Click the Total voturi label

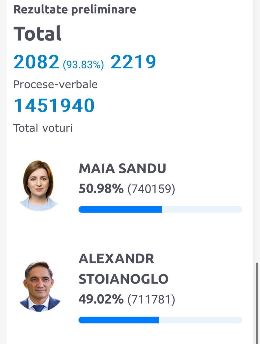tap(43, 128)
